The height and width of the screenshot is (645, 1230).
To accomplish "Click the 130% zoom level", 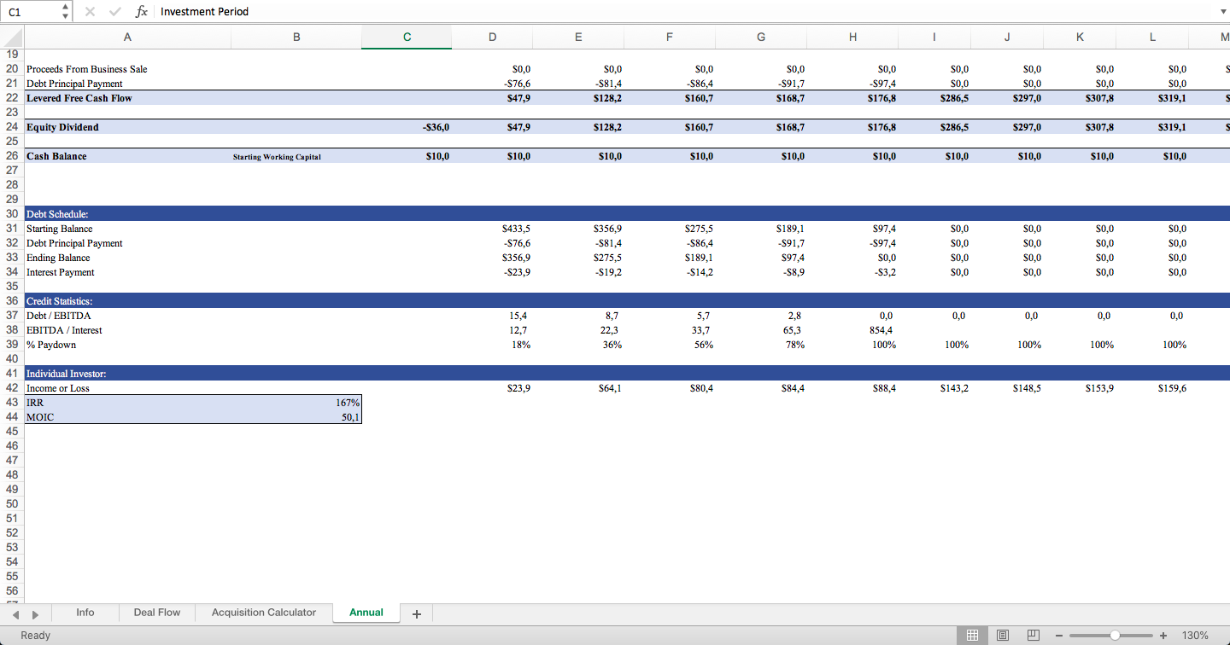I will pos(1195,636).
